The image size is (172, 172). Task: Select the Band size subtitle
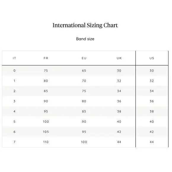85,39
